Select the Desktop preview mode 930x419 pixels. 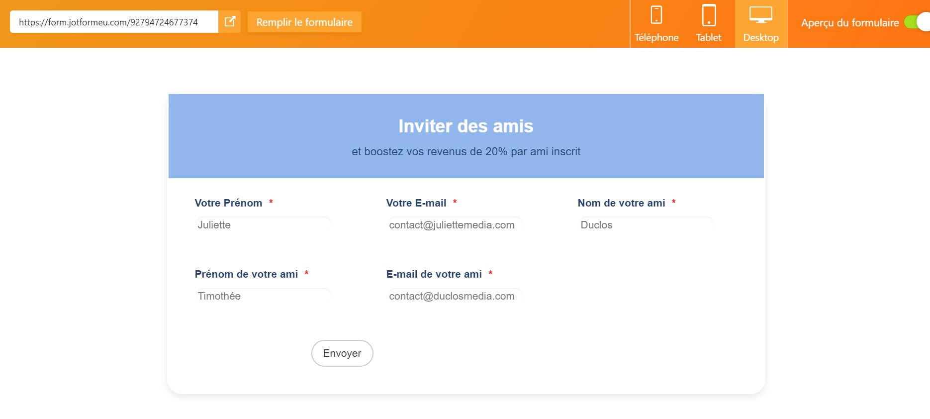point(761,24)
